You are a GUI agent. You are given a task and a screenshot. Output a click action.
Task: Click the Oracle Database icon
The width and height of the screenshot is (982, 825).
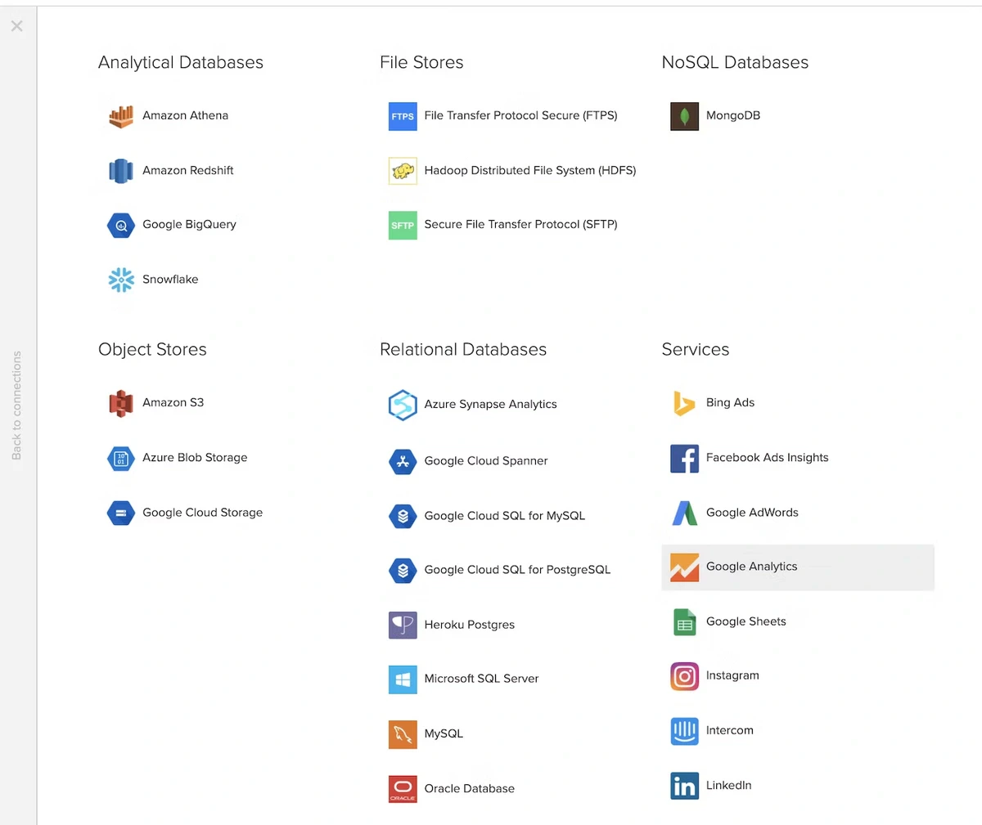[403, 789]
